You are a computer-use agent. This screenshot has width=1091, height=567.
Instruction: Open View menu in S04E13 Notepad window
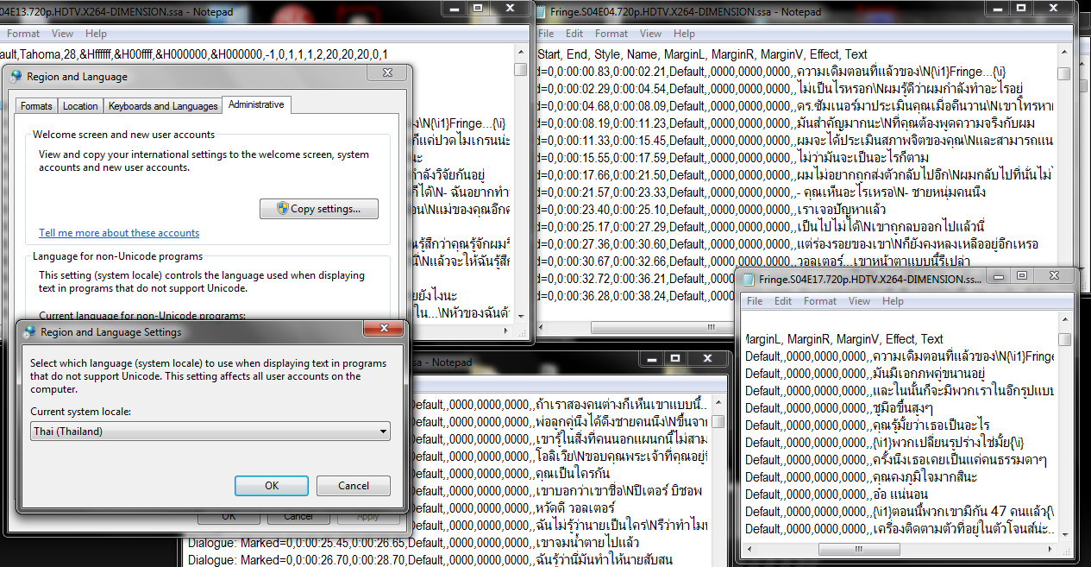[x=62, y=34]
